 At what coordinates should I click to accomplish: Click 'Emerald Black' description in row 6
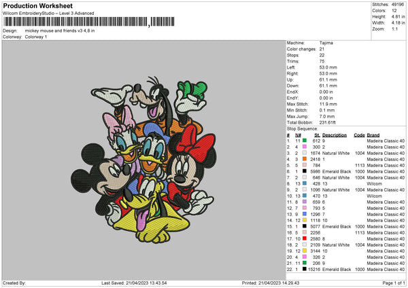tap(337, 172)
